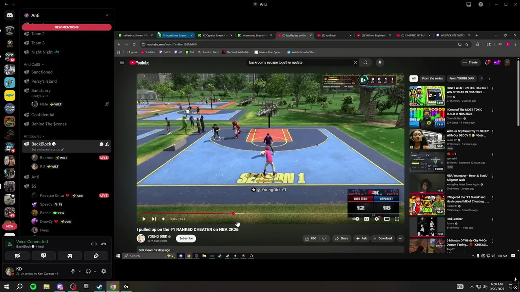Collapse the AntiSocial channel category
This screenshot has height=292, width=520.
tap(34, 136)
